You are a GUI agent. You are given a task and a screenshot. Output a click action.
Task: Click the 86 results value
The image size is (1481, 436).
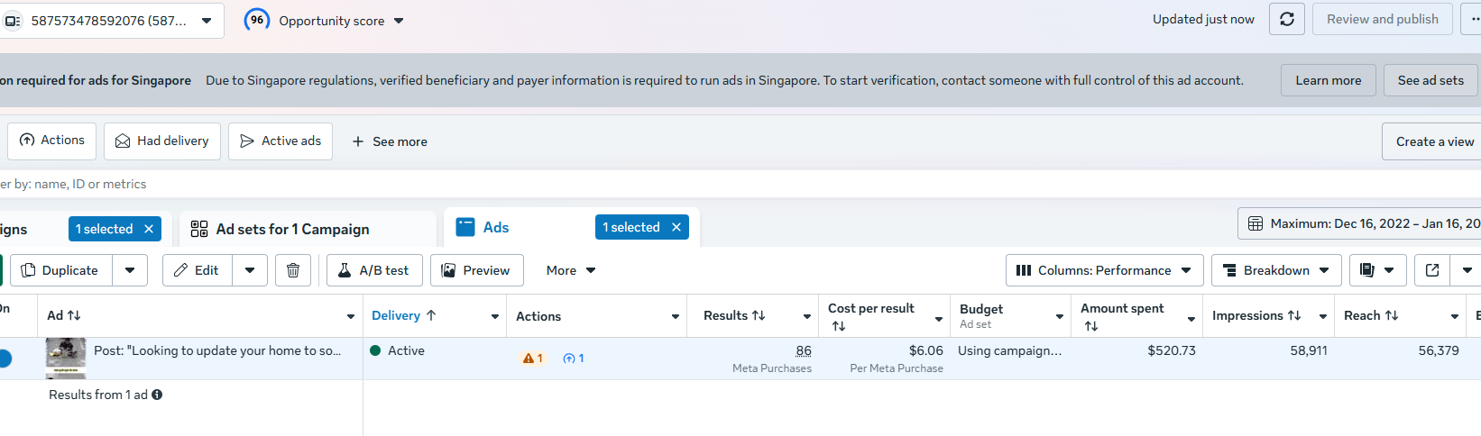[x=804, y=350]
